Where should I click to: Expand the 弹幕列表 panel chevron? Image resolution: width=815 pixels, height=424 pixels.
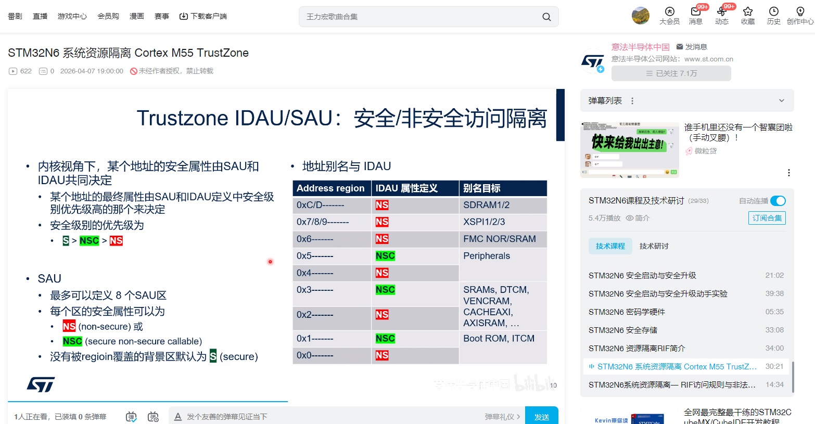[781, 101]
